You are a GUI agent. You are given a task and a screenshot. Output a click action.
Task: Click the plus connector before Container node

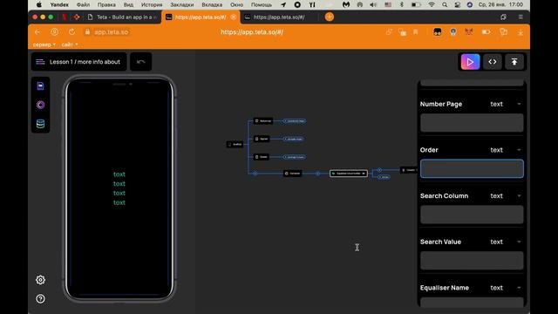coord(255,174)
